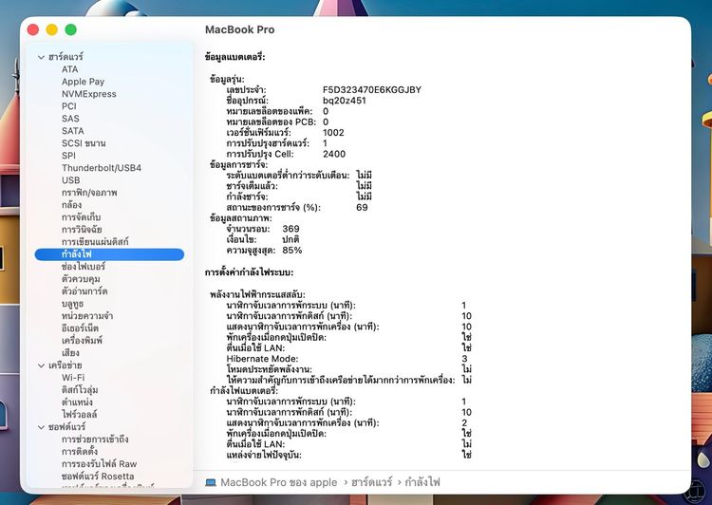Click the เครือข่าย section label
Image resolution: width=712 pixels, height=505 pixels.
pyautogui.click(x=66, y=365)
